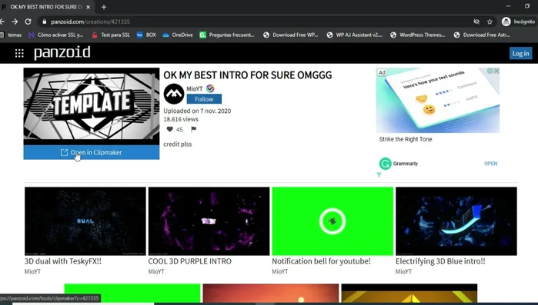Follow the MioYT channel

point(204,99)
